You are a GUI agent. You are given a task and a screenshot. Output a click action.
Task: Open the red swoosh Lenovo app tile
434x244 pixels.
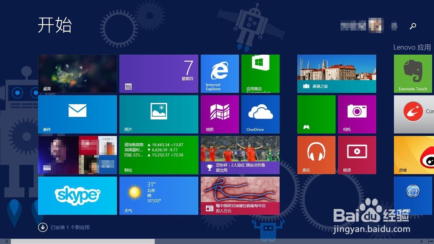(414, 114)
